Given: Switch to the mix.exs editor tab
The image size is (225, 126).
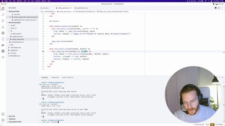Looking at the screenshot, I should (46, 8).
